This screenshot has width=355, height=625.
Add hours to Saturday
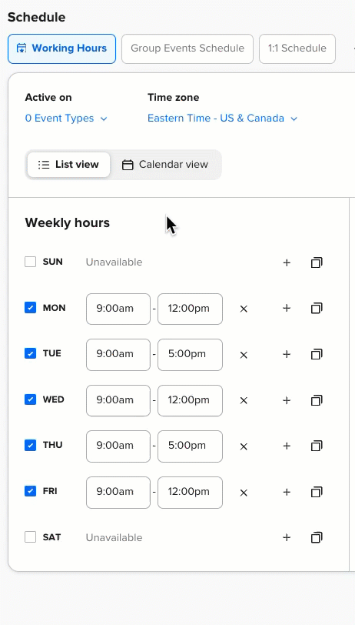point(287,538)
